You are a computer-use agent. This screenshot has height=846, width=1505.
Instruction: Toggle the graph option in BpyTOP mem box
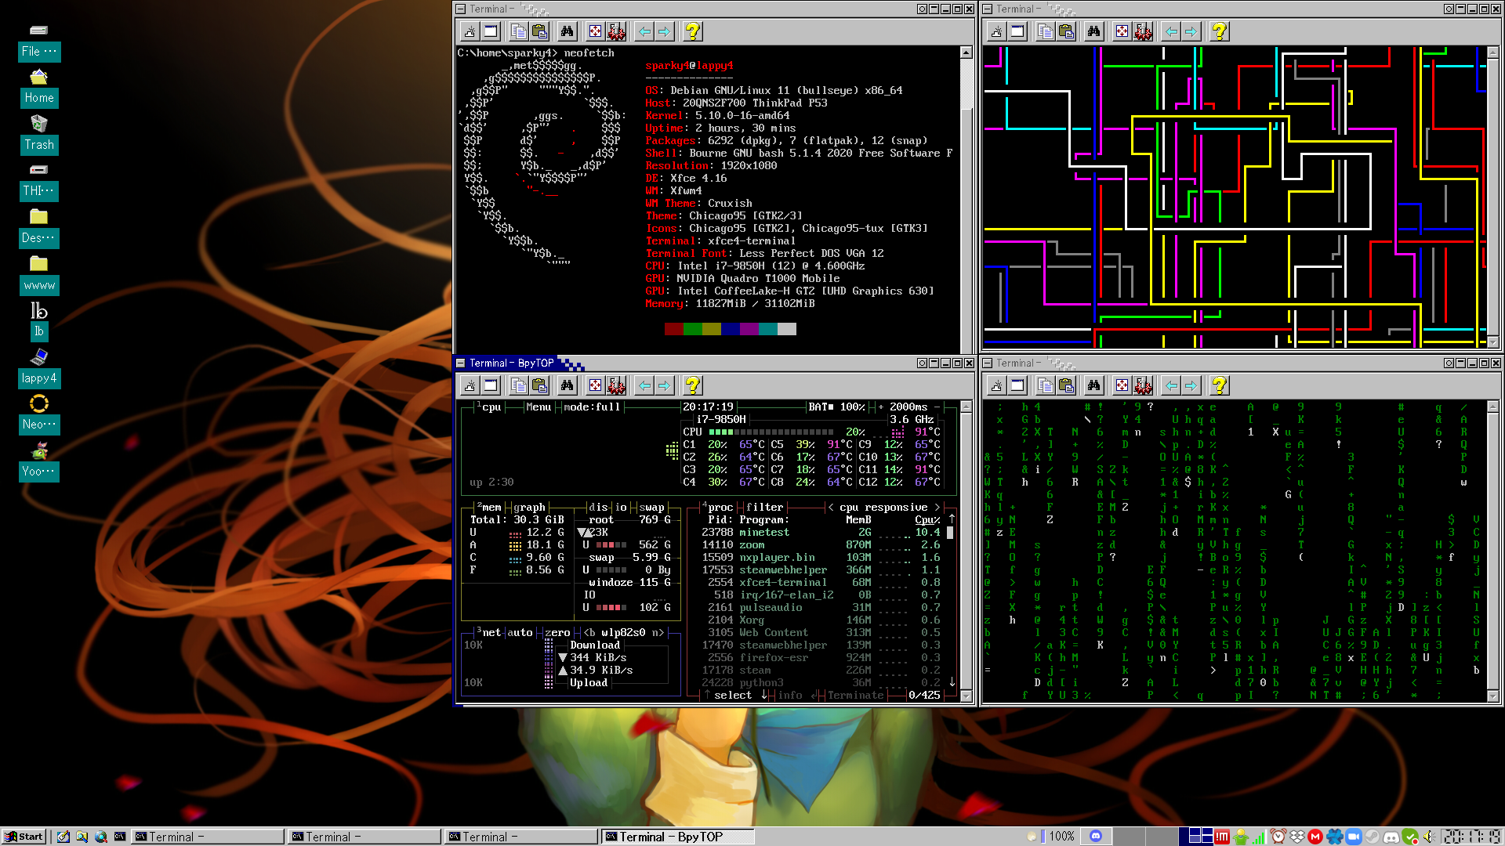[x=529, y=508]
